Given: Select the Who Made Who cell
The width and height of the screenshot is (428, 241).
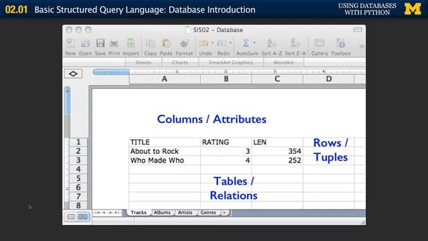Looking at the screenshot, I should point(165,161).
